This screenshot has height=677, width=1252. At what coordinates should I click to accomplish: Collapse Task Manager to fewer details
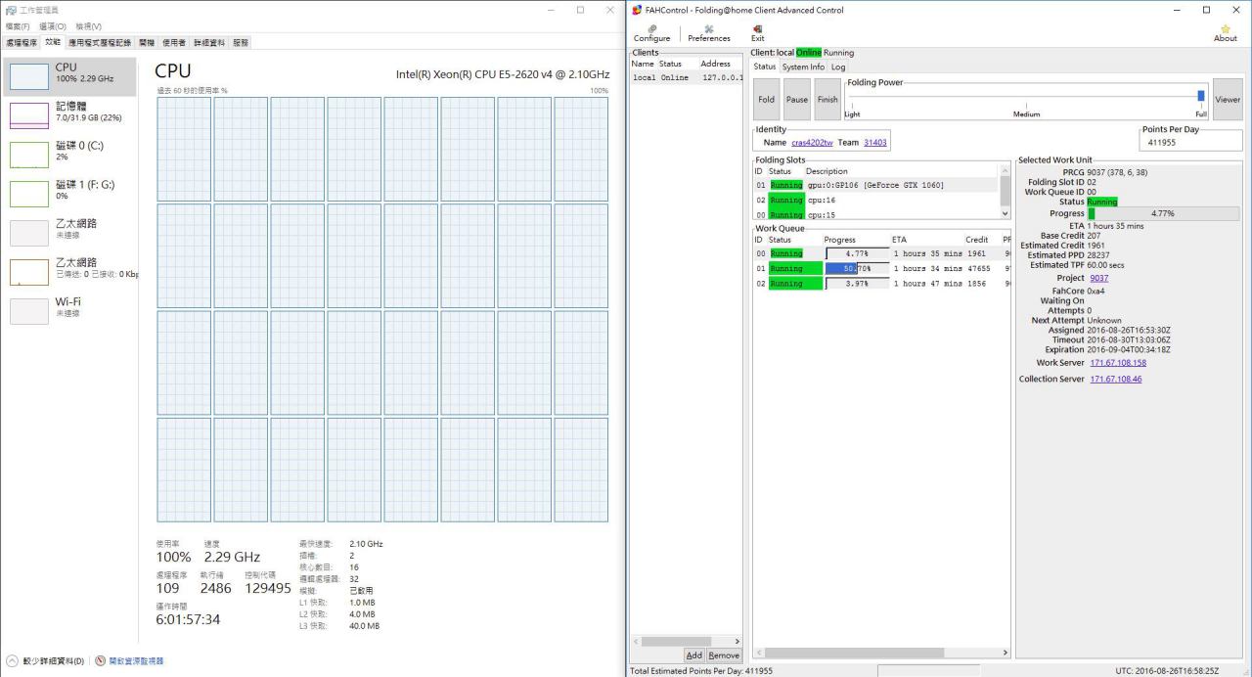click(x=12, y=661)
